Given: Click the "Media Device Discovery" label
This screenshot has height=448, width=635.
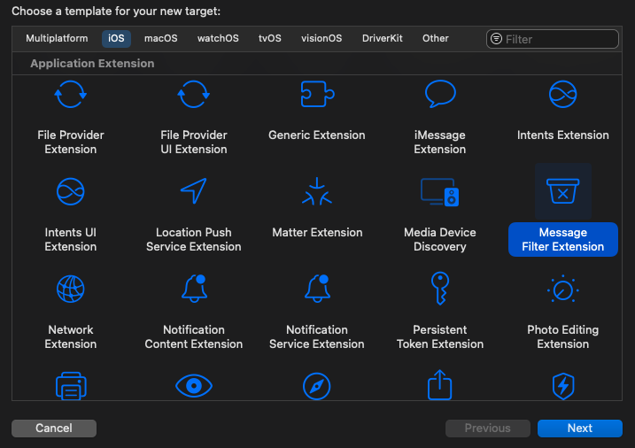Looking at the screenshot, I should click(x=440, y=240).
